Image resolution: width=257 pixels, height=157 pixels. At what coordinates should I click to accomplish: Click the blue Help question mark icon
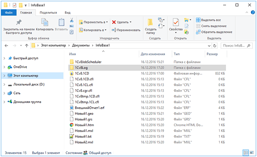tap(253, 12)
